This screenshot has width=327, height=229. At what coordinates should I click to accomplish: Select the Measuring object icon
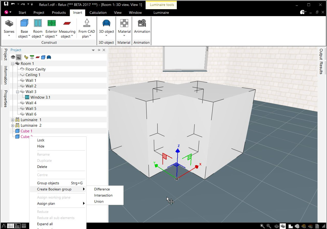pos(67,23)
